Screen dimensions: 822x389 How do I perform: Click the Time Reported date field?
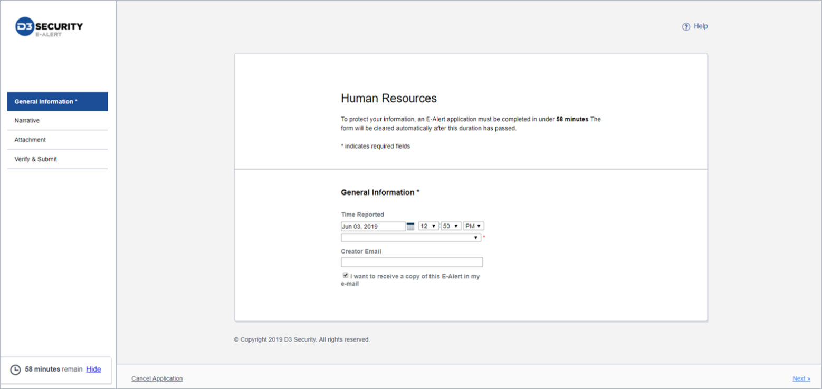click(x=373, y=227)
